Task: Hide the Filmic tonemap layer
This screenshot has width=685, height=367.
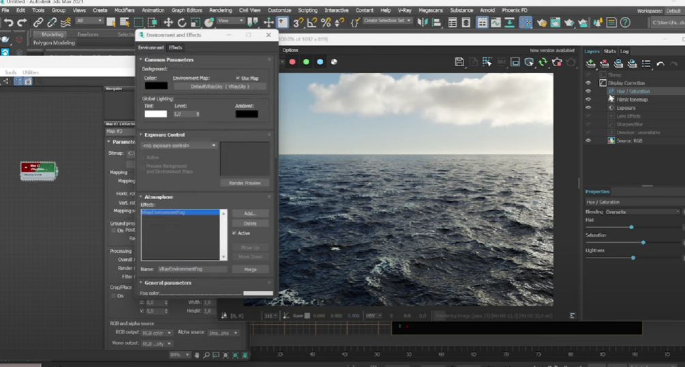Action: pos(588,100)
